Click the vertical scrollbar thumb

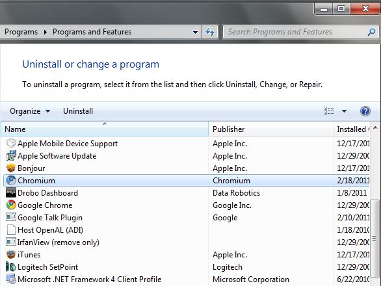(375, 239)
